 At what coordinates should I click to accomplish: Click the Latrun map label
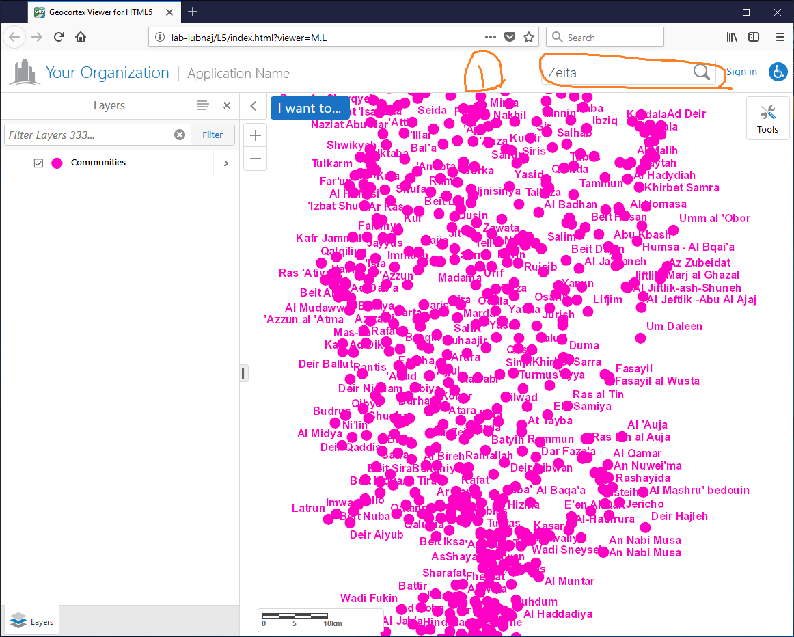(x=308, y=509)
